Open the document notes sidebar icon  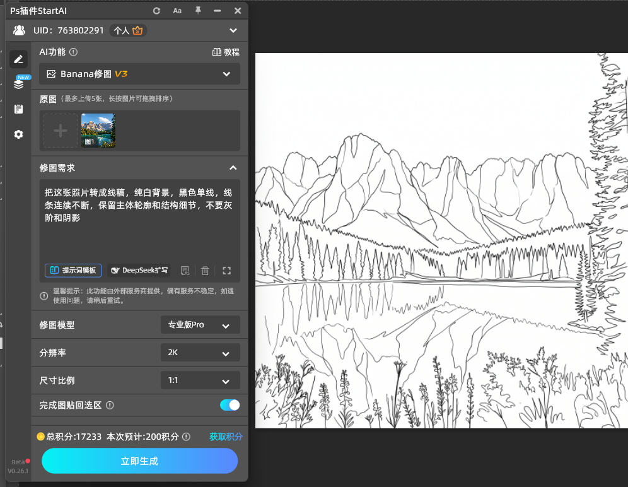(x=18, y=109)
